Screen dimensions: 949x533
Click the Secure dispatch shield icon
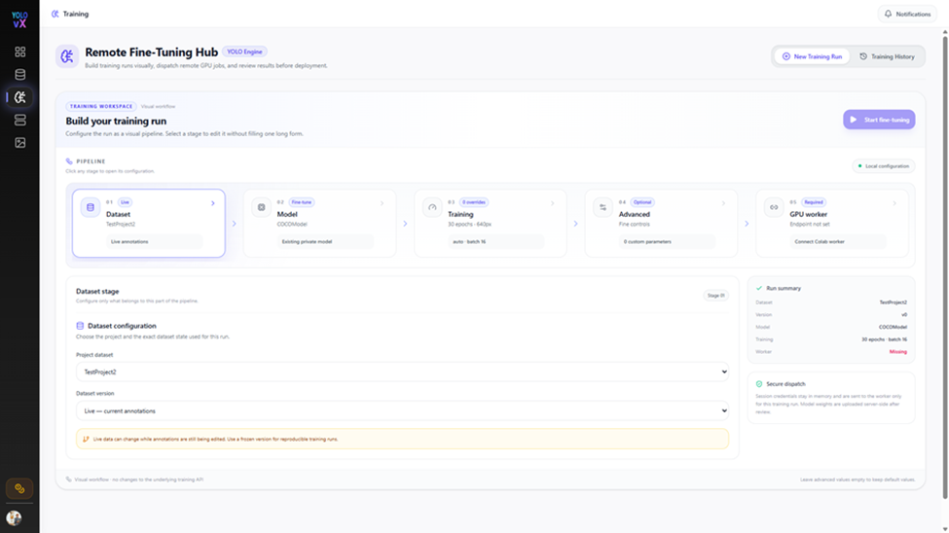(759, 383)
